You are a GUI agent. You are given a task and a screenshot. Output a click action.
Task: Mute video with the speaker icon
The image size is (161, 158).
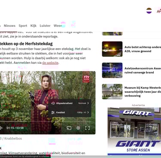click(x=1, y=128)
